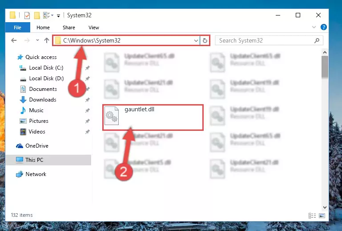Click the pin icon next to Videos
Viewport: 342px width, 231px height.
[x=88, y=132]
